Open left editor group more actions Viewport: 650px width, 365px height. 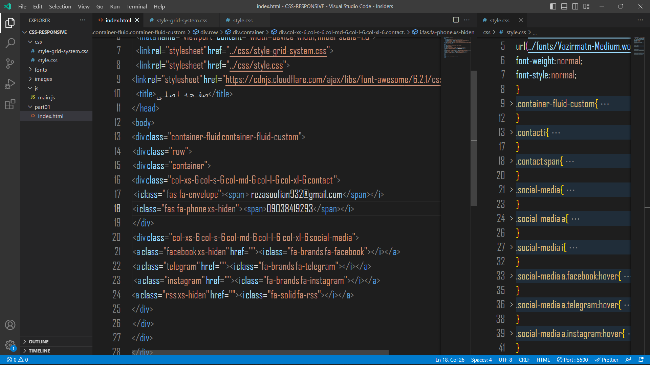click(467, 20)
